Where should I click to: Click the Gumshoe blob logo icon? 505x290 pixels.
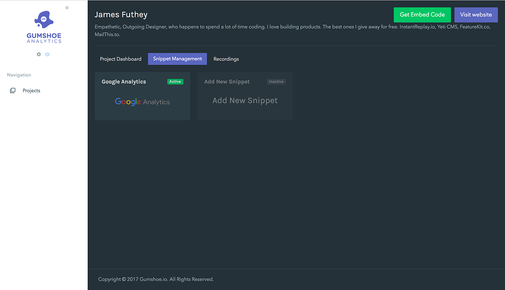coord(43,20)
